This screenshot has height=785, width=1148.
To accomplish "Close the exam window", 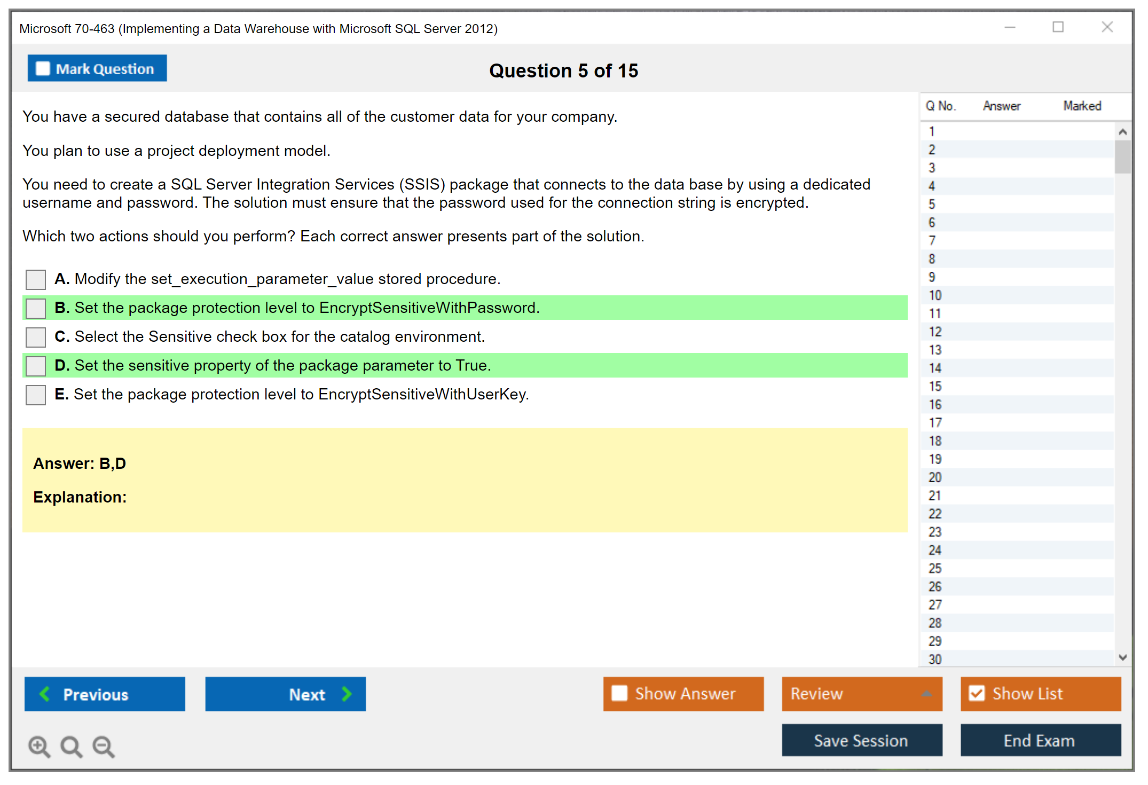I will tap(1107, 27).
